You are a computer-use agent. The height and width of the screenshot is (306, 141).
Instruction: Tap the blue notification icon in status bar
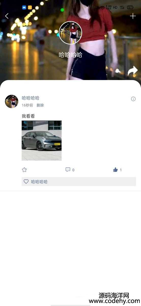tap(24, 7)
